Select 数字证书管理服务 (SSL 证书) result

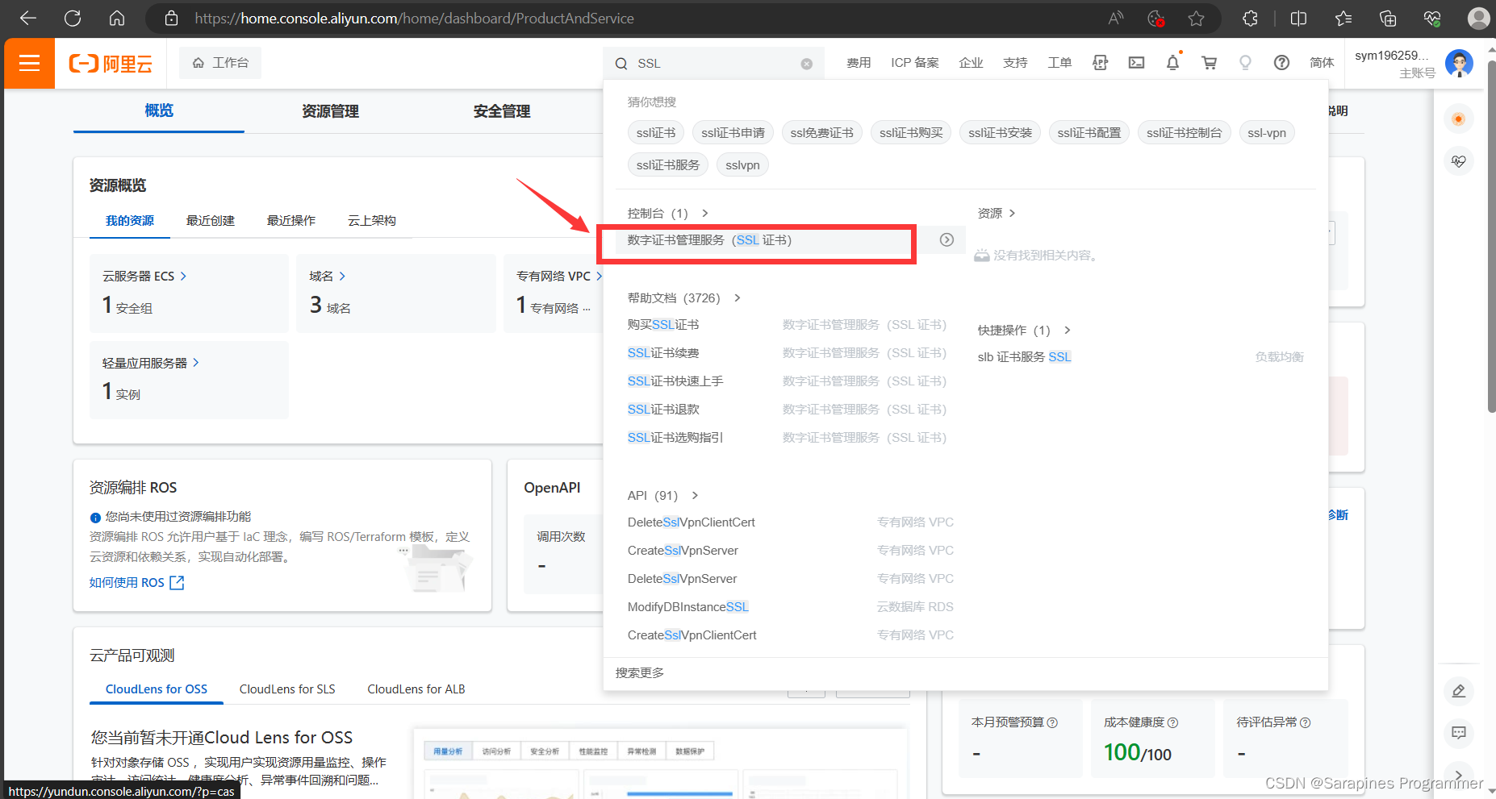click(x=709, y=240)
